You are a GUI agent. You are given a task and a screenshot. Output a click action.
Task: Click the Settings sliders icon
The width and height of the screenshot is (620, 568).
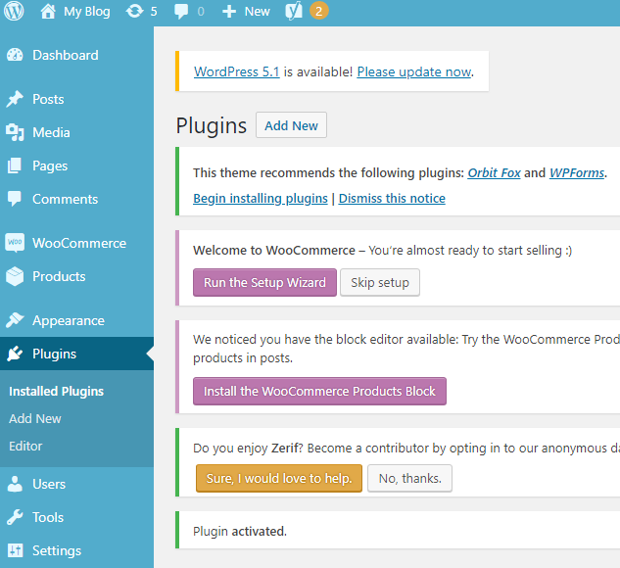pos(15,550)
